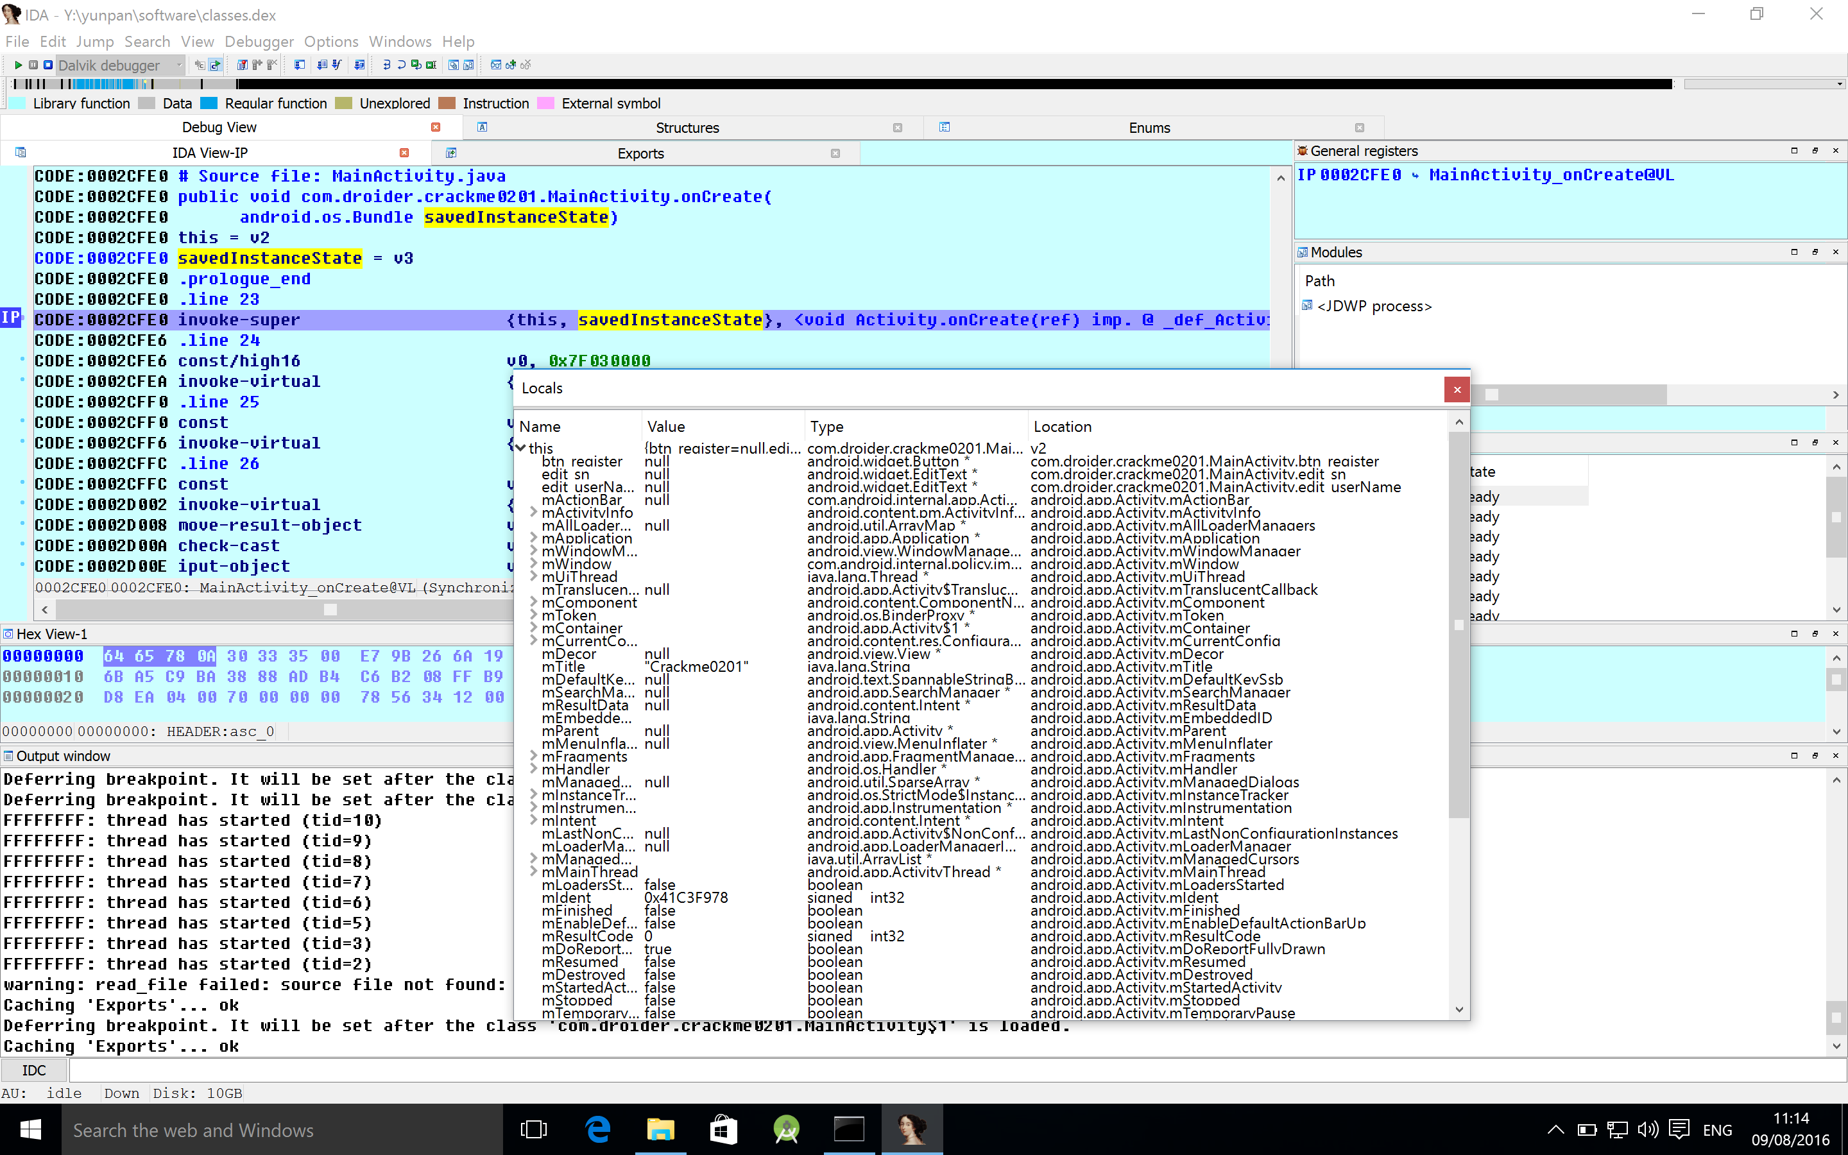Expand the mActivityInfo tree entry
1848x1155 pixels.
533,513
